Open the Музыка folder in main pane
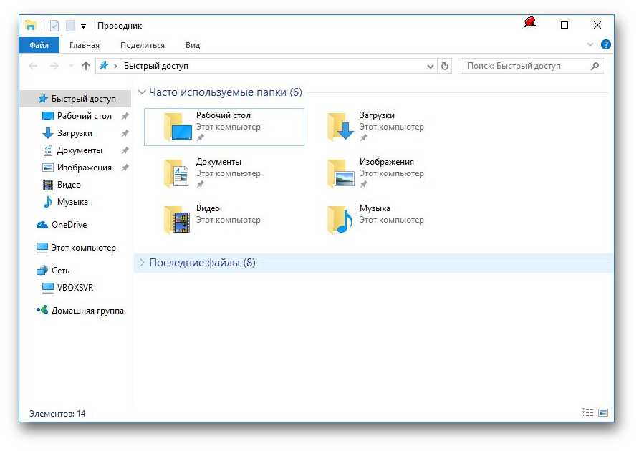 [x=340, y=220]
